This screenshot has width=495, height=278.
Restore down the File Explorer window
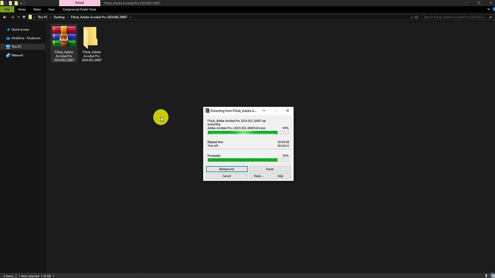click(x=479, y=3)
